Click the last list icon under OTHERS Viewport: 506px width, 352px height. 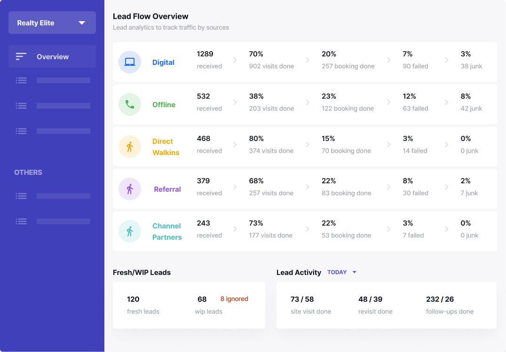tap(21, 221)
